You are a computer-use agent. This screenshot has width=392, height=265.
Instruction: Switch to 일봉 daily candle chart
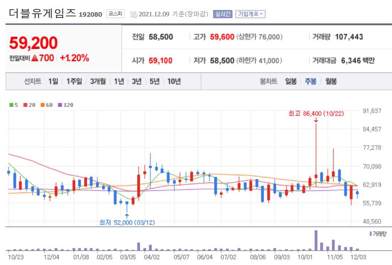pyautogui.click(x=291, y=81)
